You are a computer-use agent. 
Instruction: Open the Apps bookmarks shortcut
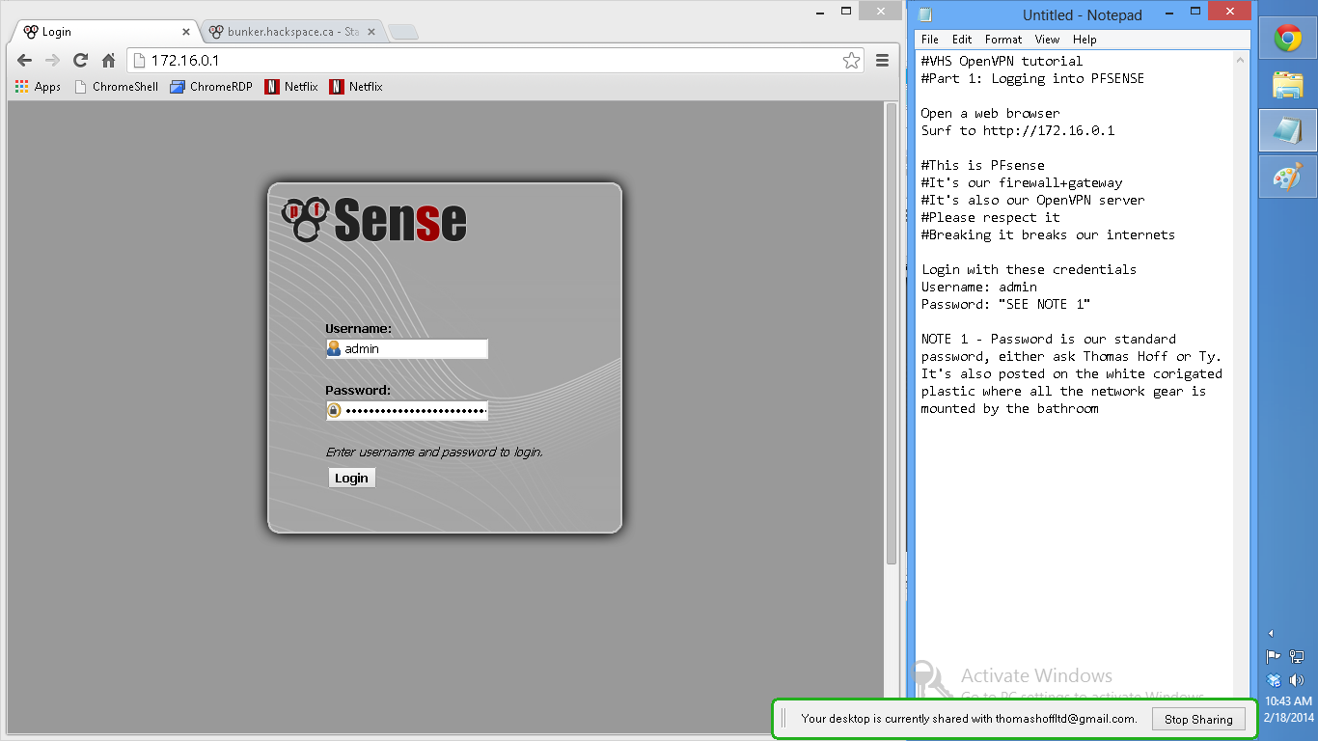pyautogui.click(x=38, y=87)
